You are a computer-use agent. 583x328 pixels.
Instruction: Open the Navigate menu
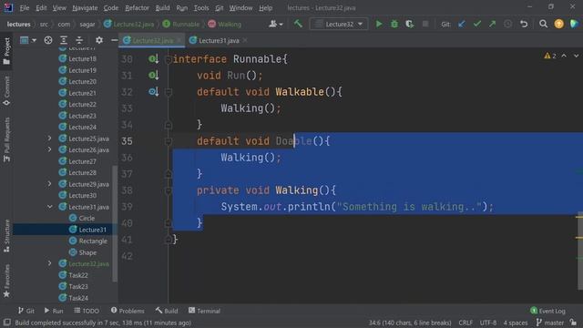tap(85, 8)
